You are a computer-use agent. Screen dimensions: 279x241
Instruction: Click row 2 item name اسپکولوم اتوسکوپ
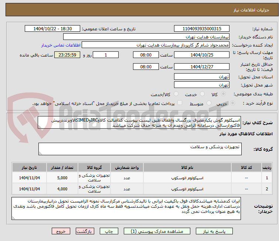tap(187, 189)
